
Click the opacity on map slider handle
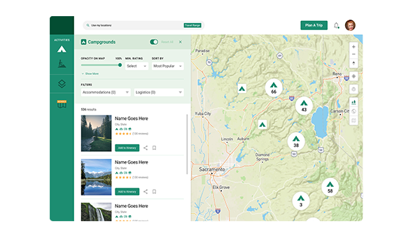[120, 65]
